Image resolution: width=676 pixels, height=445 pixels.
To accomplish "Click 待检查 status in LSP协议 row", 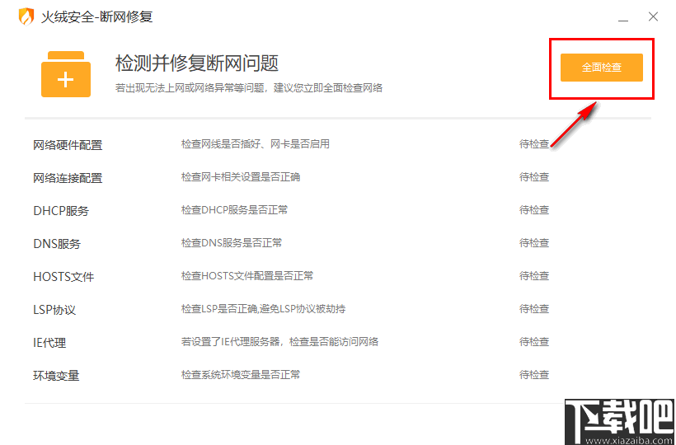I will pyautogui.click(x=534, y=309).
